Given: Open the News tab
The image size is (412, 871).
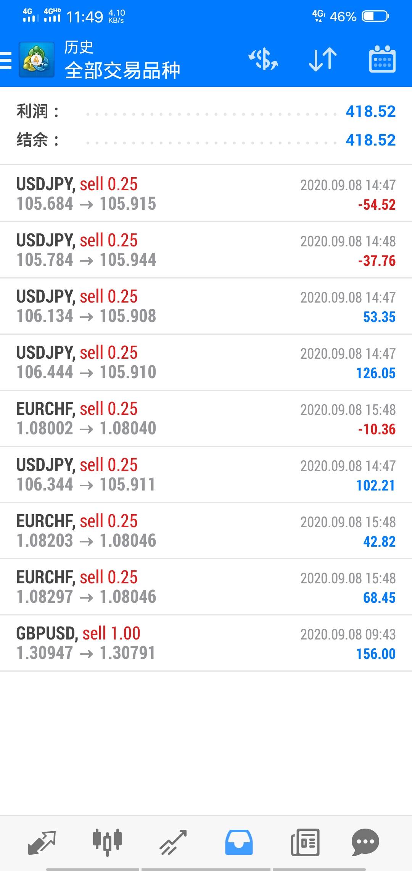Looking at the screenshot, I should pyautogui.click(x=305, y=842).
